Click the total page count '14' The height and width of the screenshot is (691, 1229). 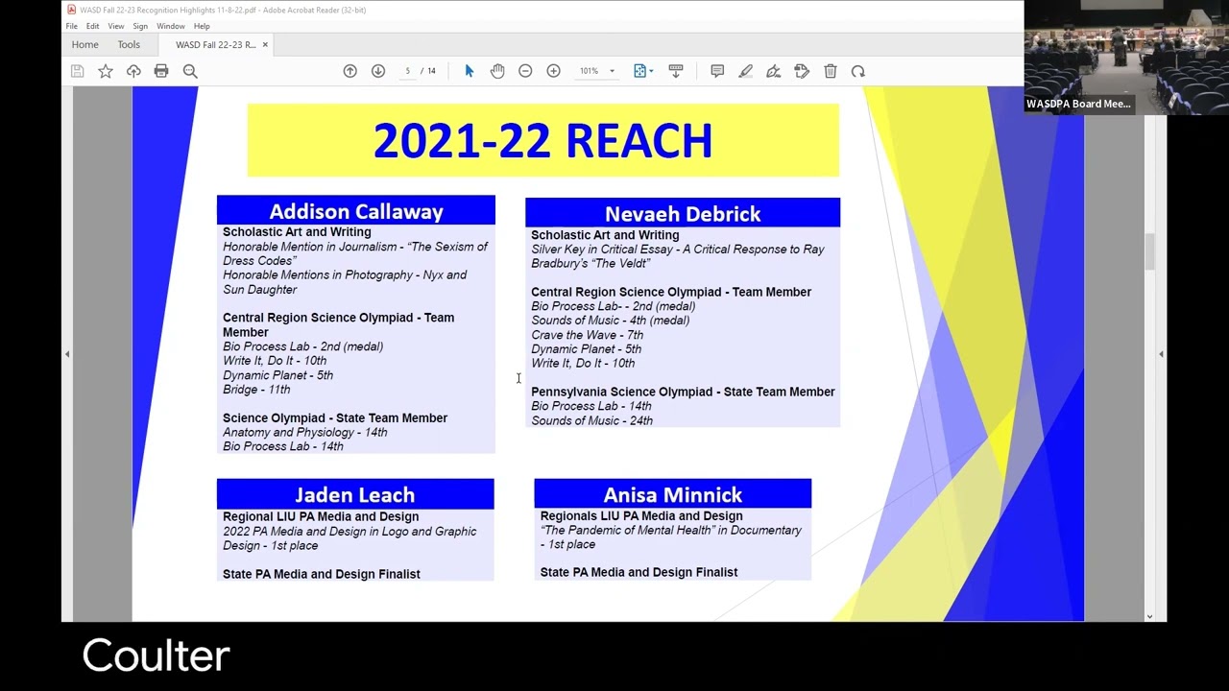point(431,71)
